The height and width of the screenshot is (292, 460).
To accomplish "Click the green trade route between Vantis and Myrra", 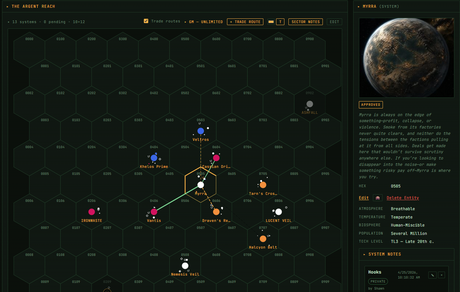I will [176, 199].
